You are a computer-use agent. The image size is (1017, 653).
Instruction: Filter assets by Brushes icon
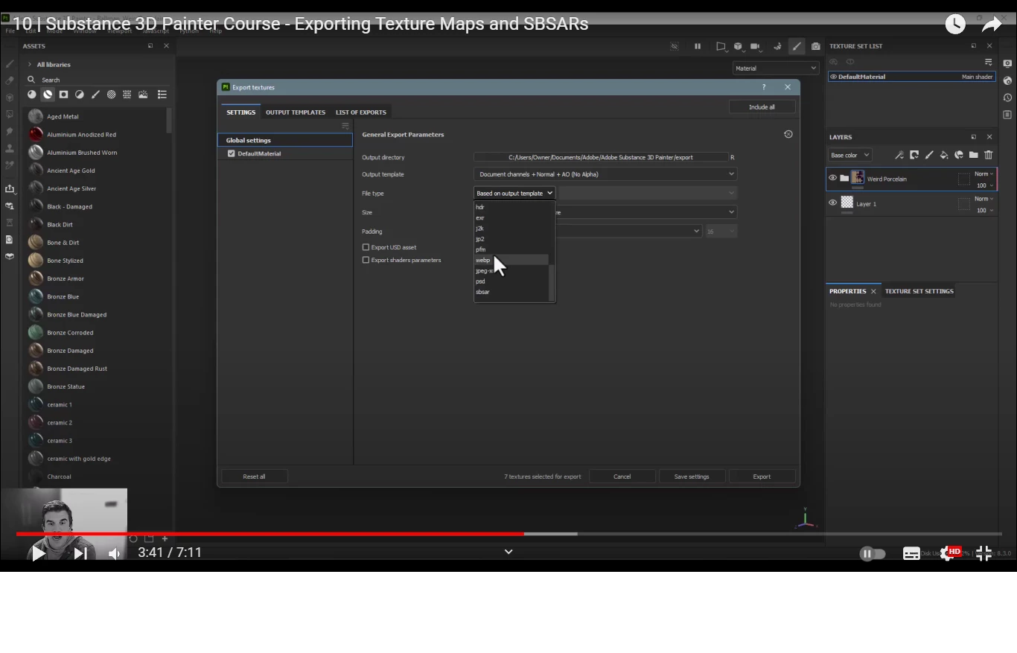[x=95, y=95]
